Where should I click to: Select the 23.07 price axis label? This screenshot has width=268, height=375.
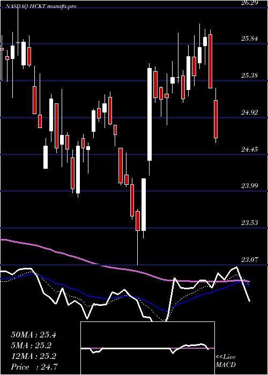(x=250, y=260)
